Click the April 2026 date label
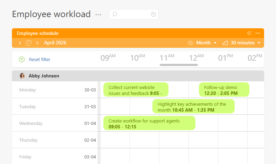The width and height of the screenshot is (276, 164). [55, 43]
